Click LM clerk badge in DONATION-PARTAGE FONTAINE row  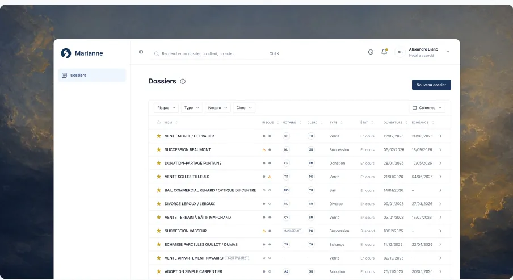[x=311, y=163]
